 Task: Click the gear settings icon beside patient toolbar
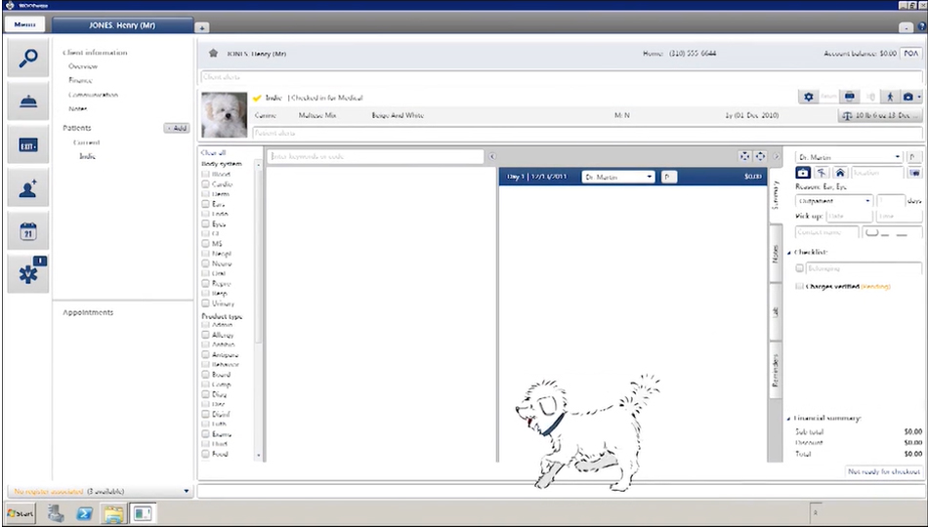coord(808,97)
